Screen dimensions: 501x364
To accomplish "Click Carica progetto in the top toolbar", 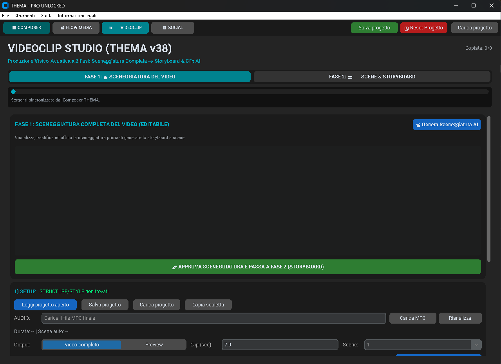I will pos(475,28).
